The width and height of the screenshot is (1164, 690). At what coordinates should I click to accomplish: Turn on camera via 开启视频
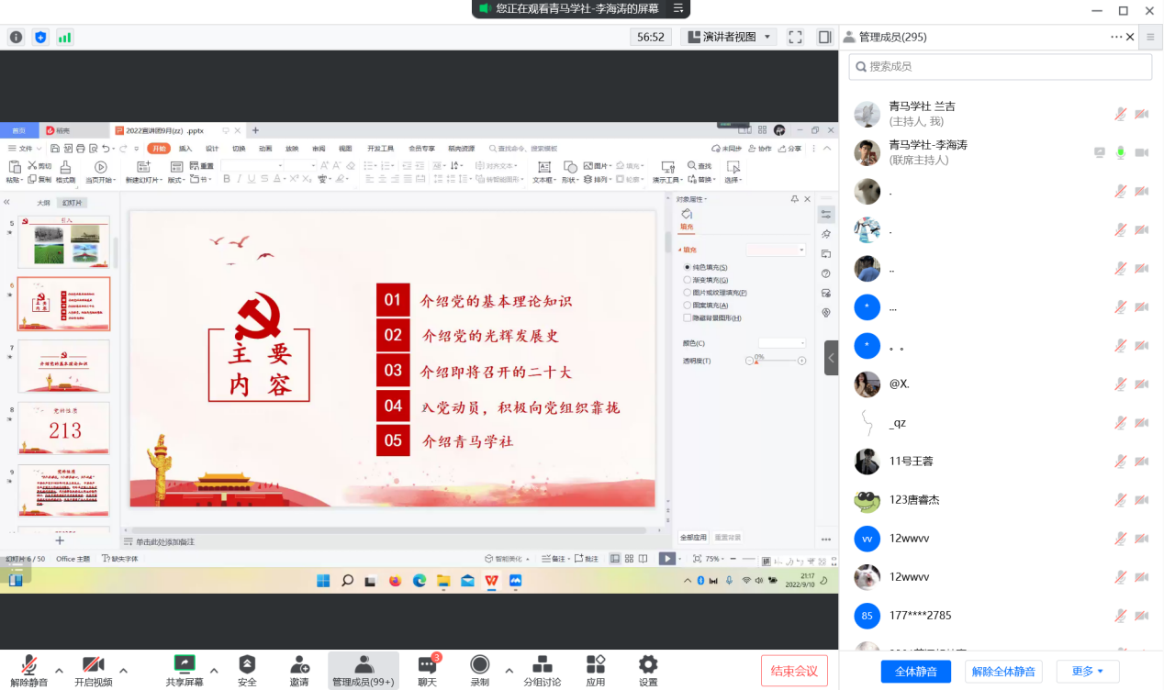point(93,665)
